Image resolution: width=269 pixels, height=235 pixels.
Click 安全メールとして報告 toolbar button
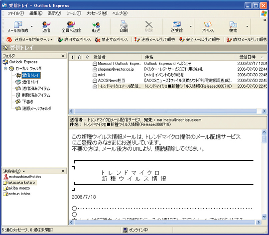[199, 40]
